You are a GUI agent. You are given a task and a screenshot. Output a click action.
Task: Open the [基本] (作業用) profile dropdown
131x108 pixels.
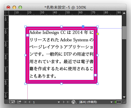coord(111,102)
